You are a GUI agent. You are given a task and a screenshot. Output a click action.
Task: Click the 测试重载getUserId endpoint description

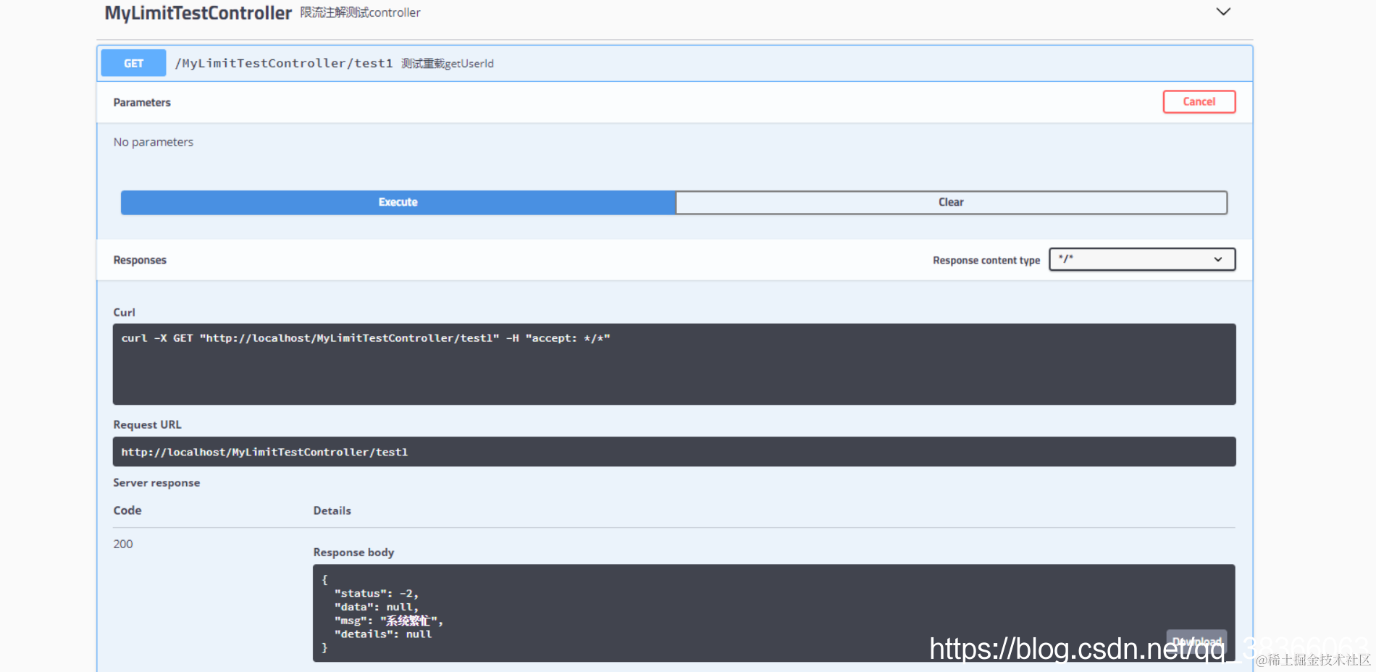[448, 64]
